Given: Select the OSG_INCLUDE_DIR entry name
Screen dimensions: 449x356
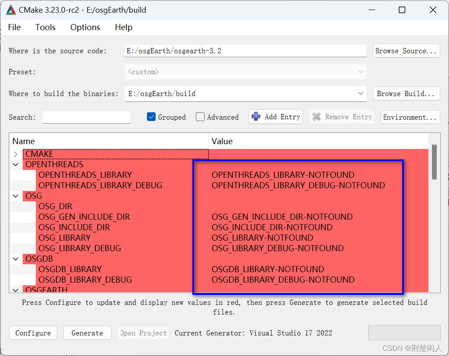Looking at the screenshot, I should pos(74,227).
